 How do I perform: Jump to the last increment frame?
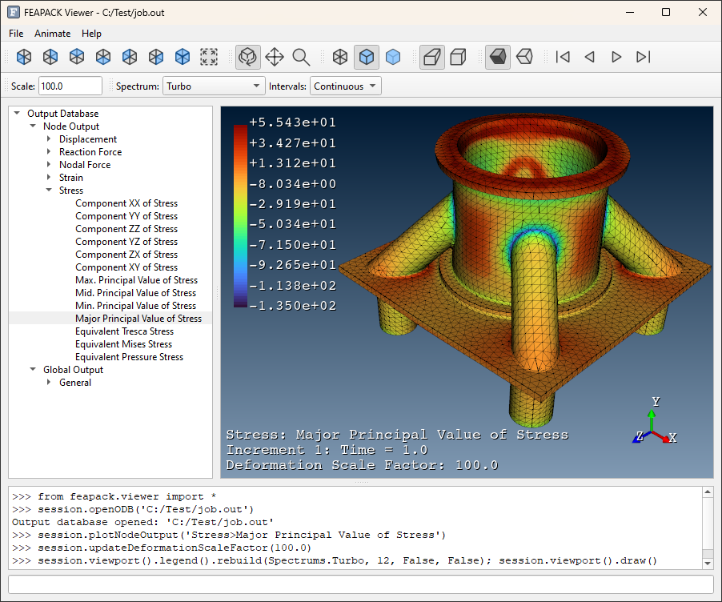pos(643,57)
